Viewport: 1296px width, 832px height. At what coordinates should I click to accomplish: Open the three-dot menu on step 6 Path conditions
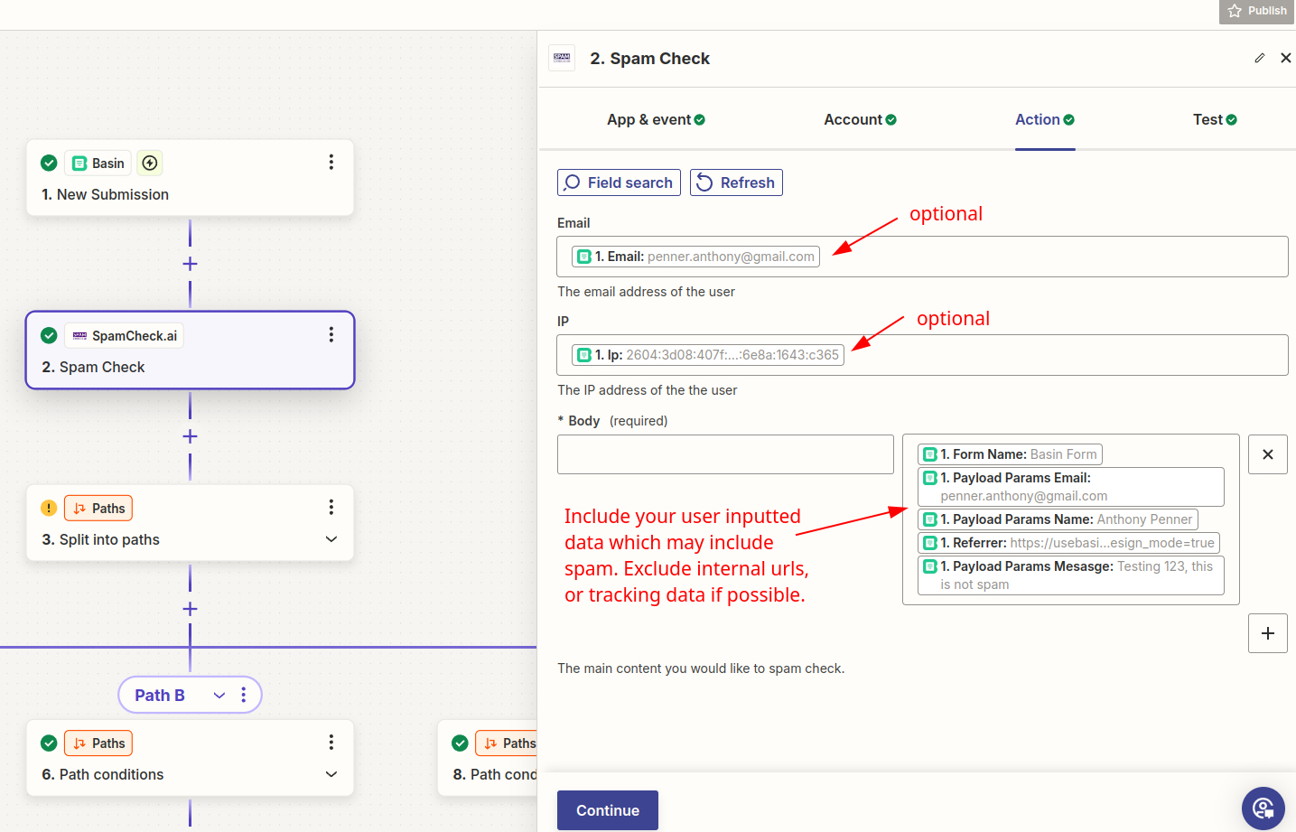331,742
